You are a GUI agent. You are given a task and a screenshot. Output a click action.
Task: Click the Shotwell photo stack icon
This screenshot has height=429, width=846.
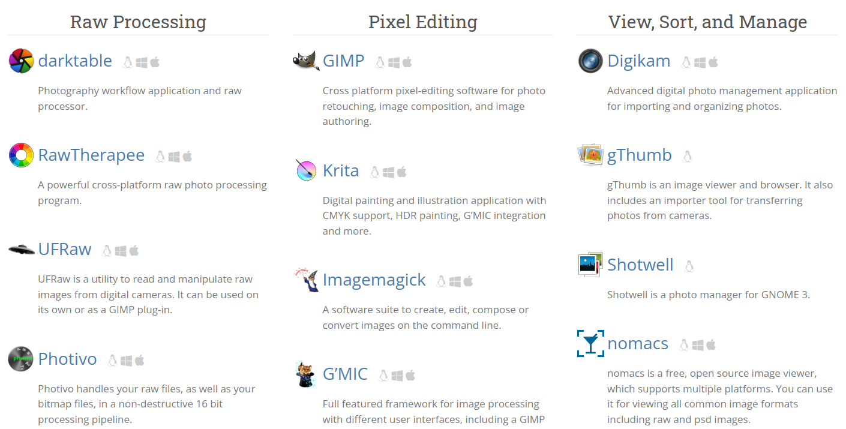(590, 265)
